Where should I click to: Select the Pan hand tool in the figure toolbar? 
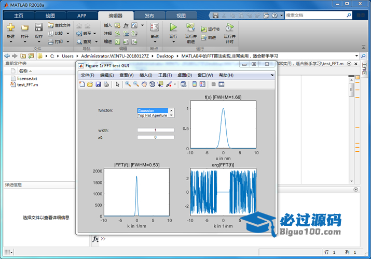(144, 84)
